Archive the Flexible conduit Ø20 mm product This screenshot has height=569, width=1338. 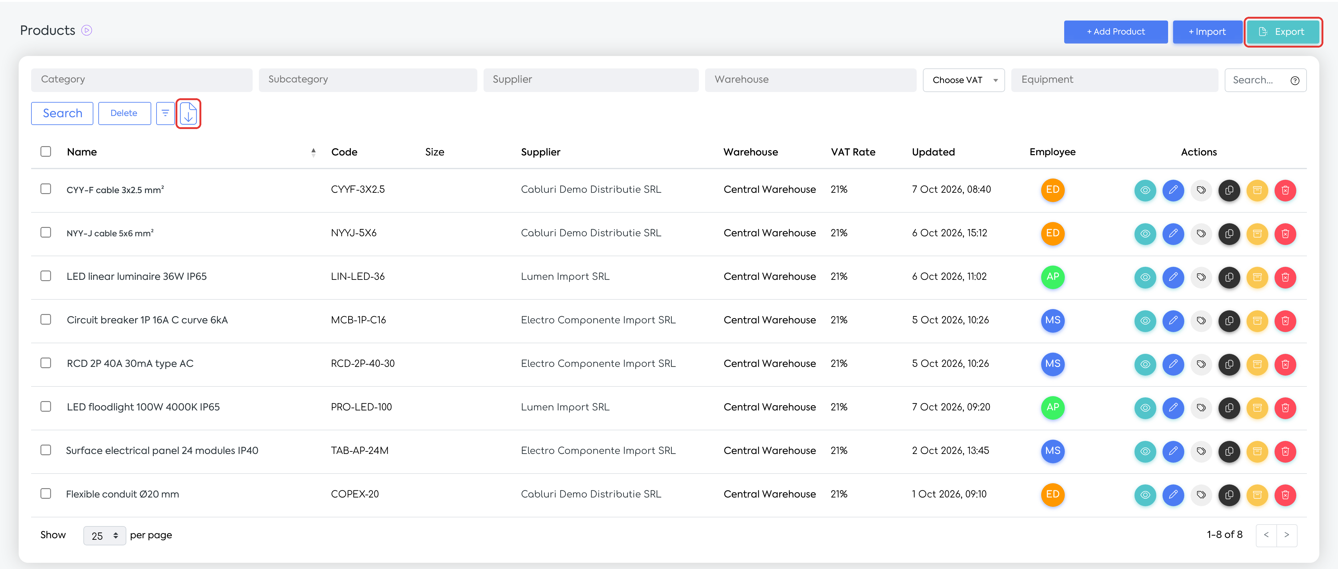coord(1257,495)
